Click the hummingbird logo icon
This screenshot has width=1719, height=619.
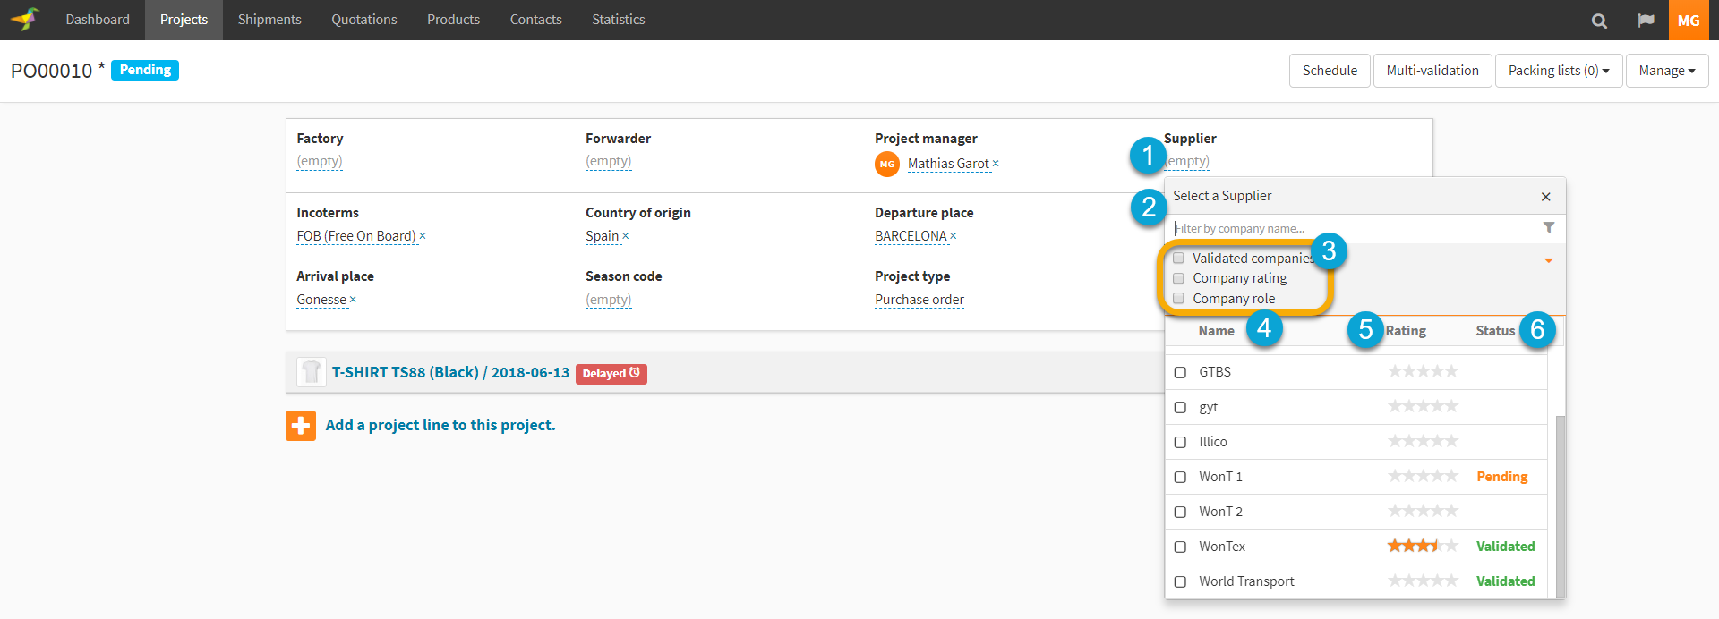click(26, 19)
